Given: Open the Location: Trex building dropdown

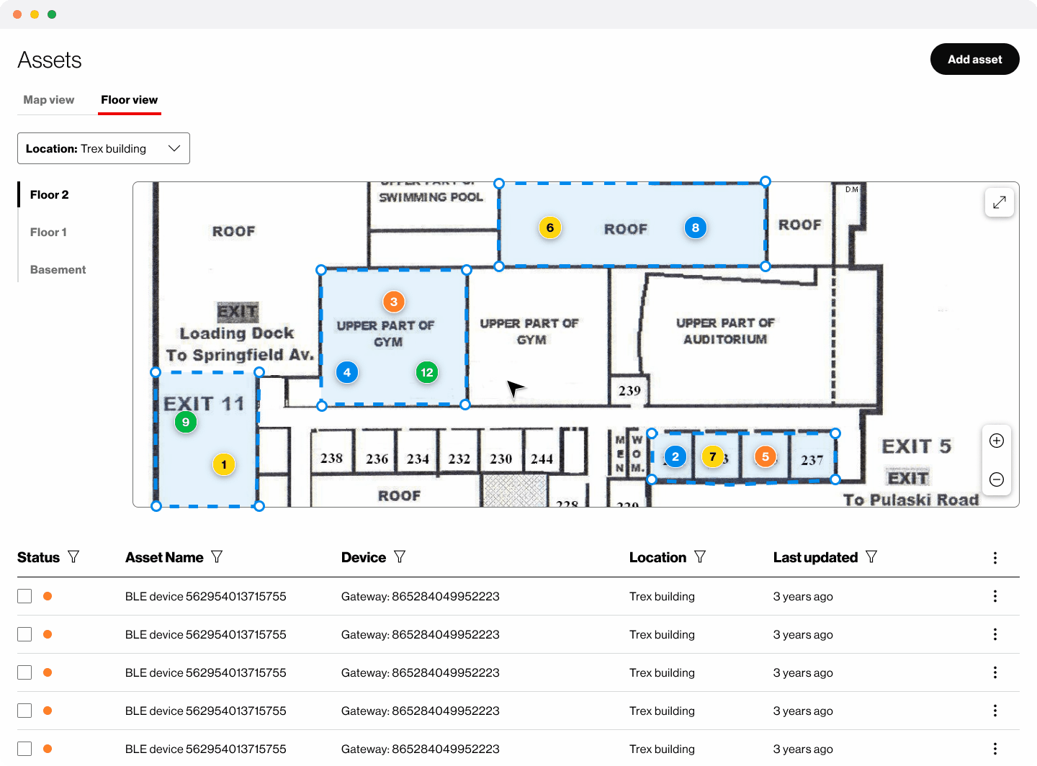Looking at the screenshot, I should click(104, 148).
